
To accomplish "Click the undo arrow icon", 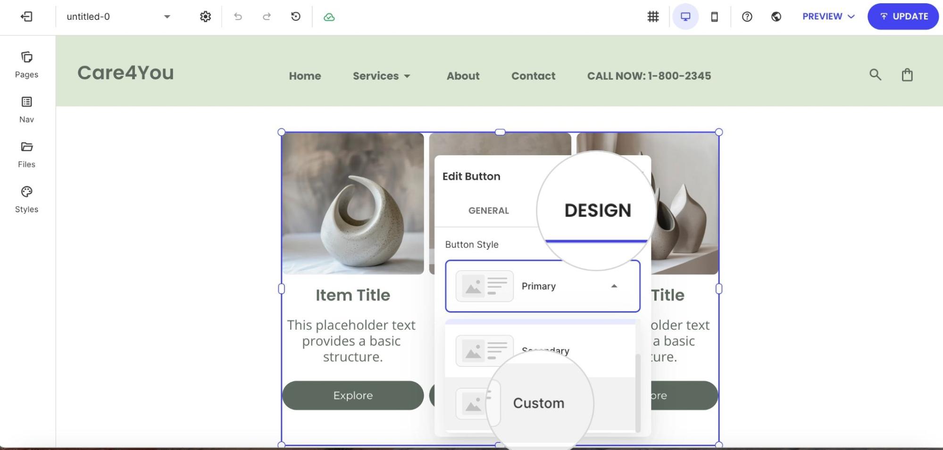I will pos(238,17).
